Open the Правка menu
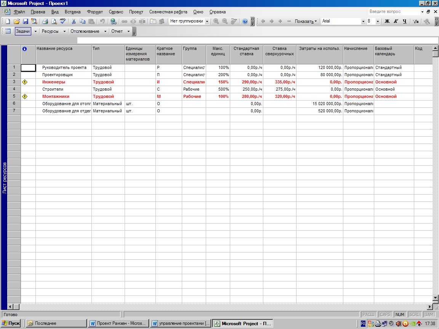This screenshot has width=439, height=329. point(38,12)
